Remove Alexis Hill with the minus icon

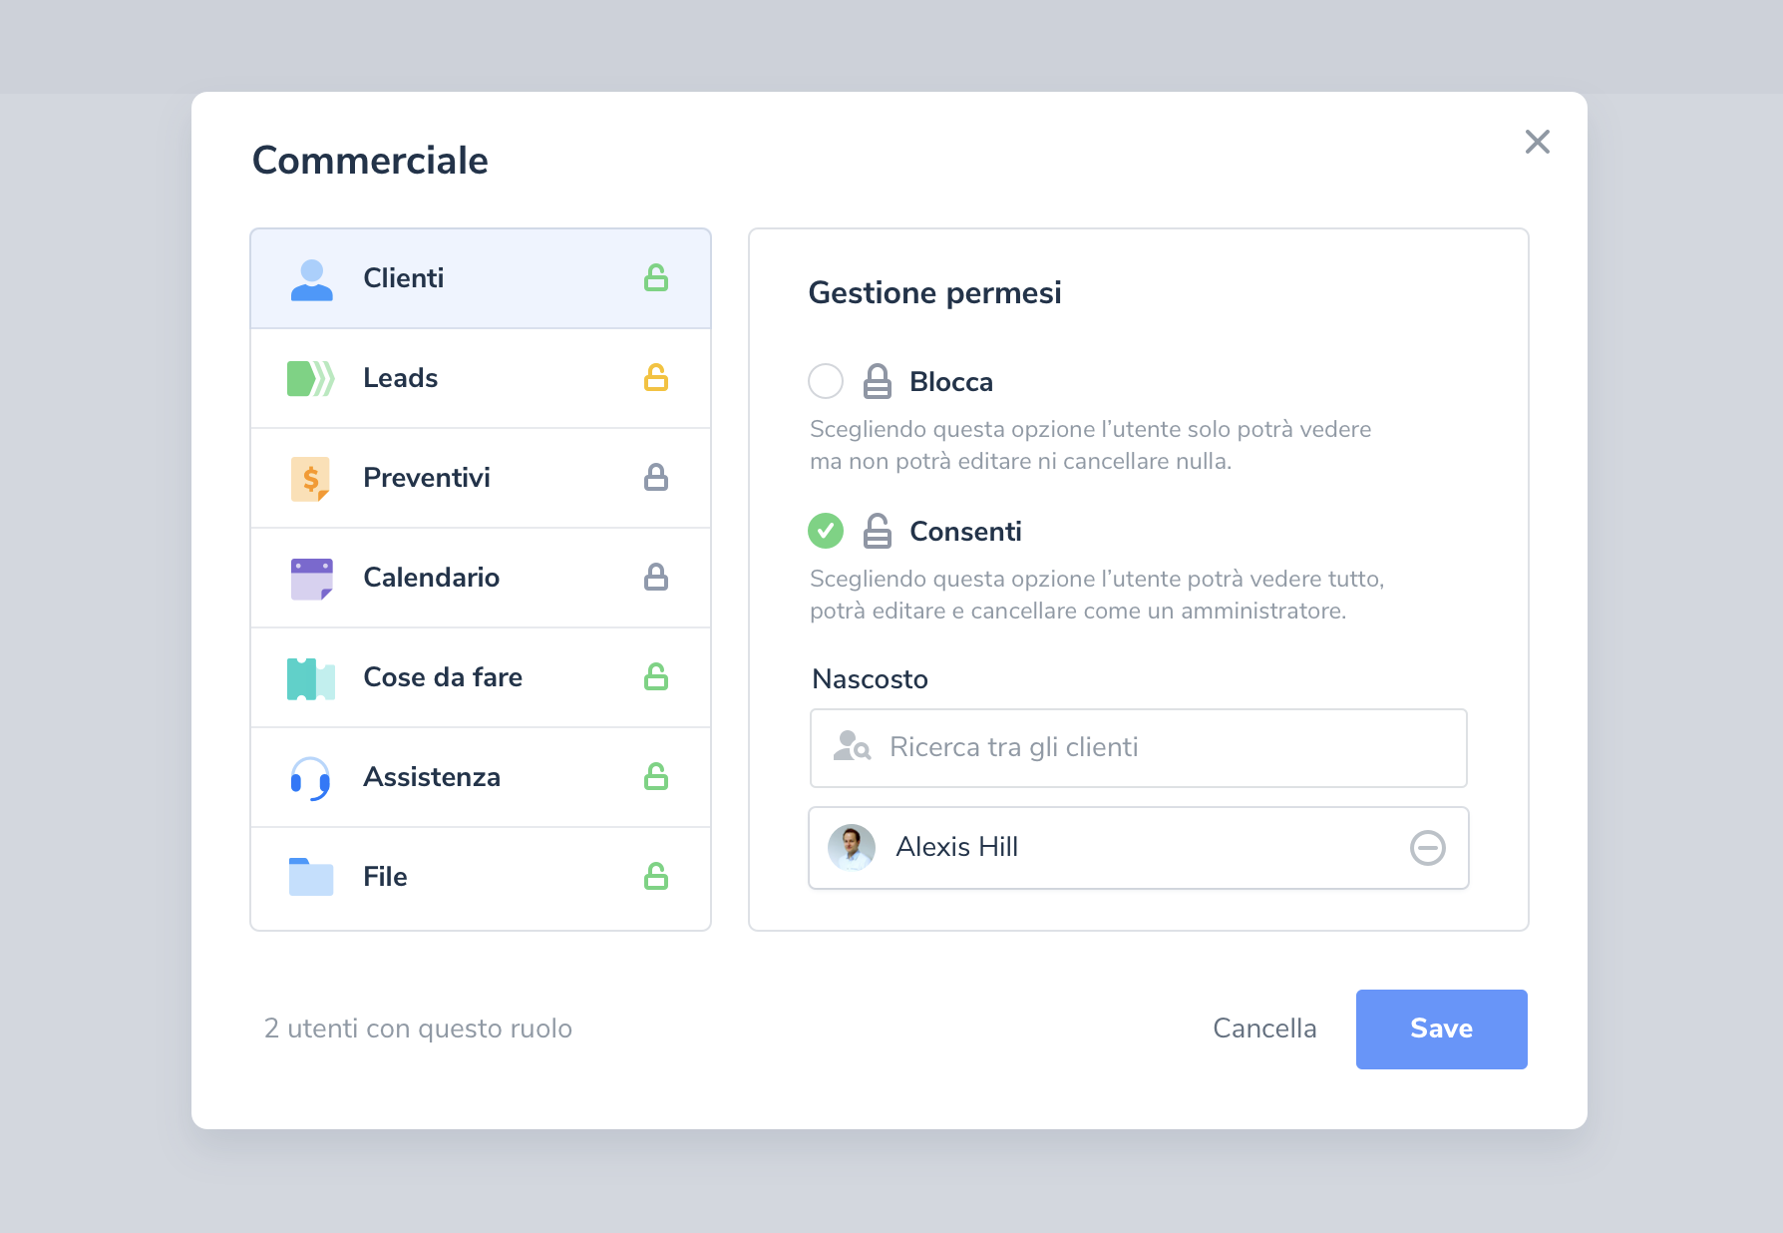coord(1427,848)
